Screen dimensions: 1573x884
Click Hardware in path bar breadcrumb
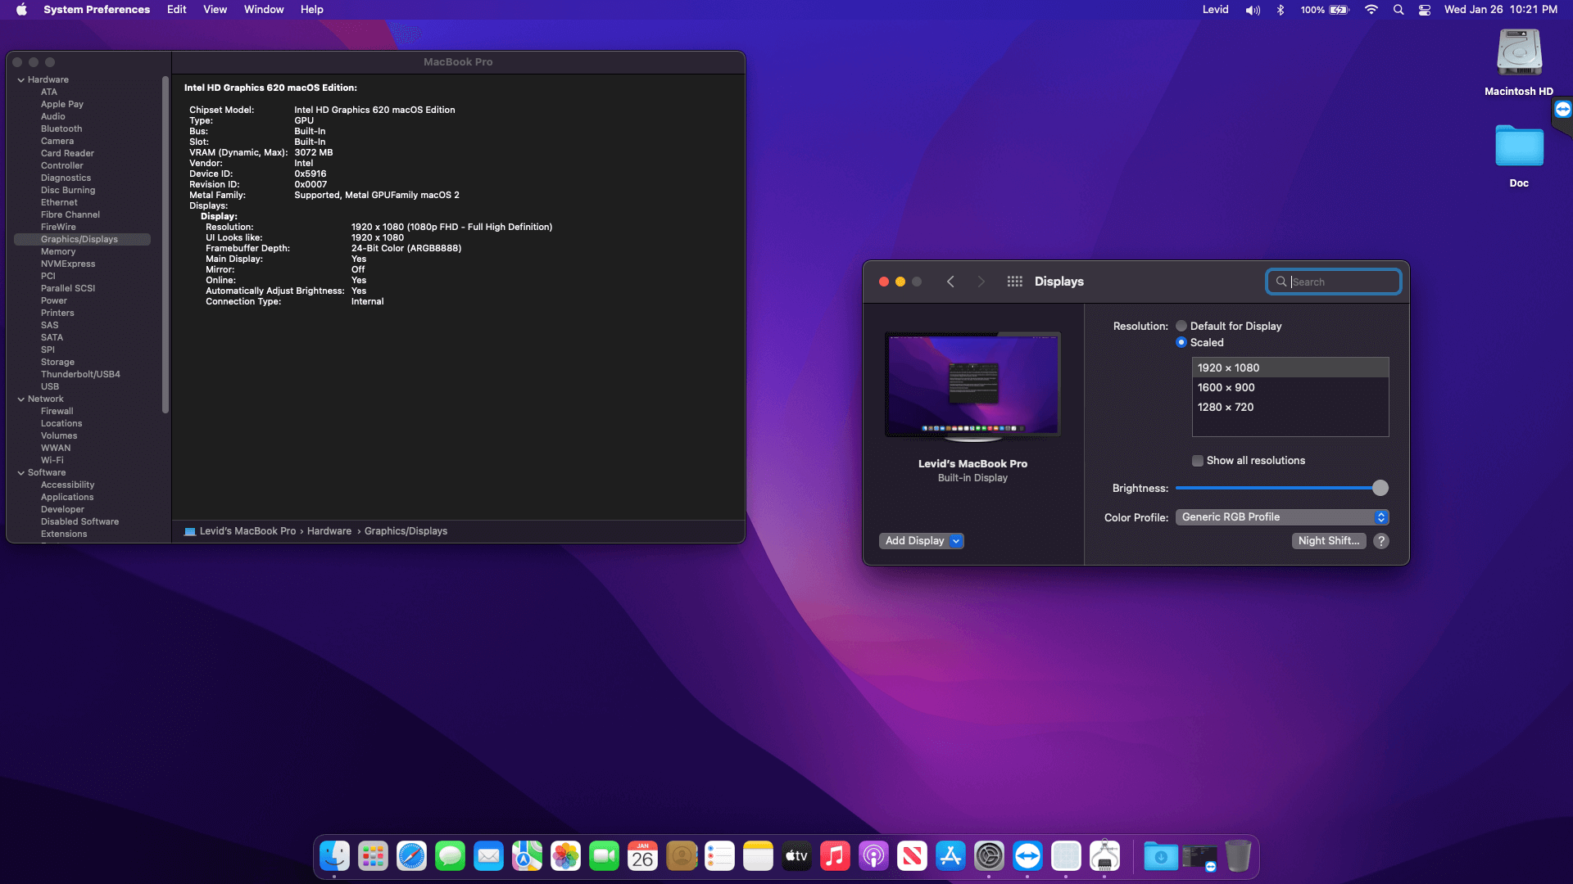tap(329, 531)
